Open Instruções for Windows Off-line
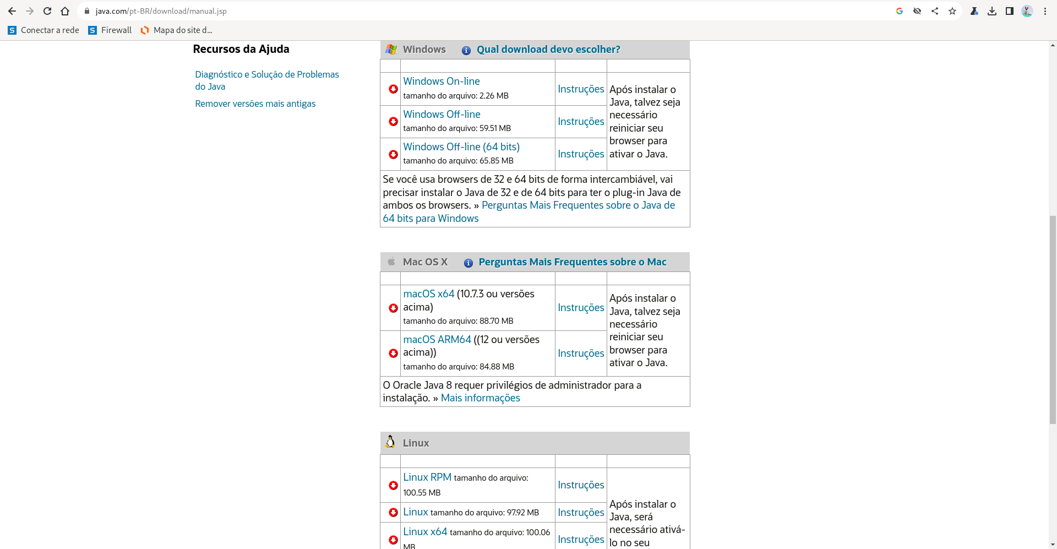Image resolution: width=1057 pixels, height=549 pixels. pyautogui.click(x=581, y=122)
